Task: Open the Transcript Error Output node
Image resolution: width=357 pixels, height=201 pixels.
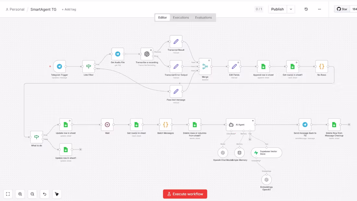Action: point(176,66)
